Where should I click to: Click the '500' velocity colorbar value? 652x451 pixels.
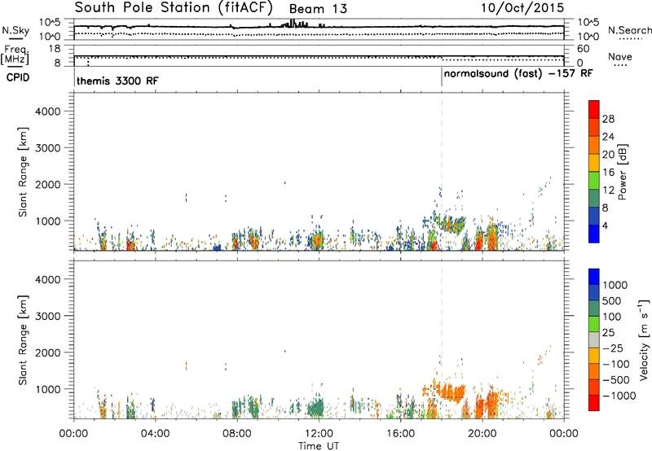612,301
